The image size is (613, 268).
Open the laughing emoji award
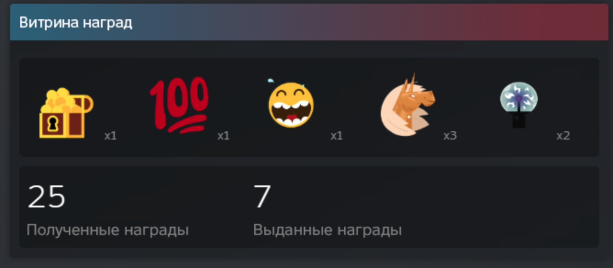291,103
